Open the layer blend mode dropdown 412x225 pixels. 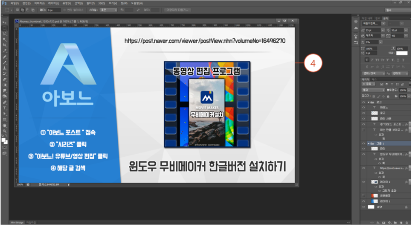pyautogui.click(x=373, y=90)
